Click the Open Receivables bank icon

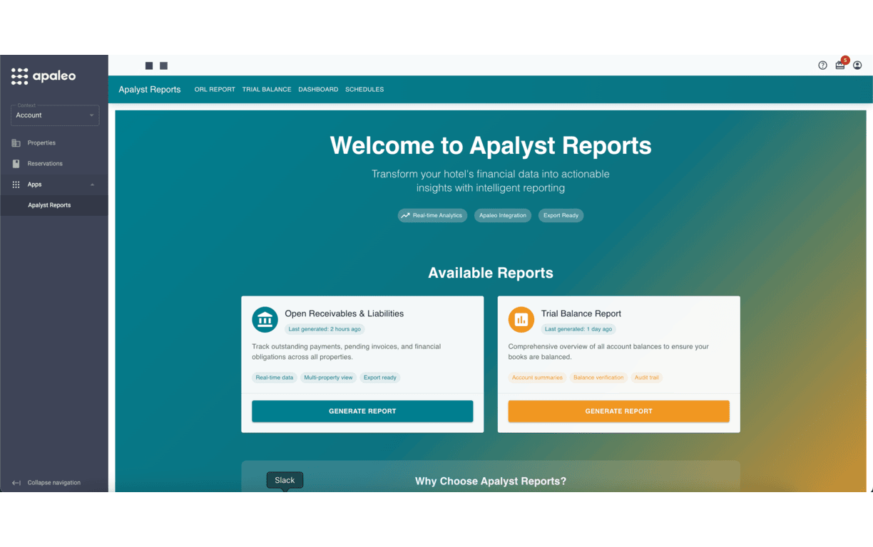click(265, 320)
